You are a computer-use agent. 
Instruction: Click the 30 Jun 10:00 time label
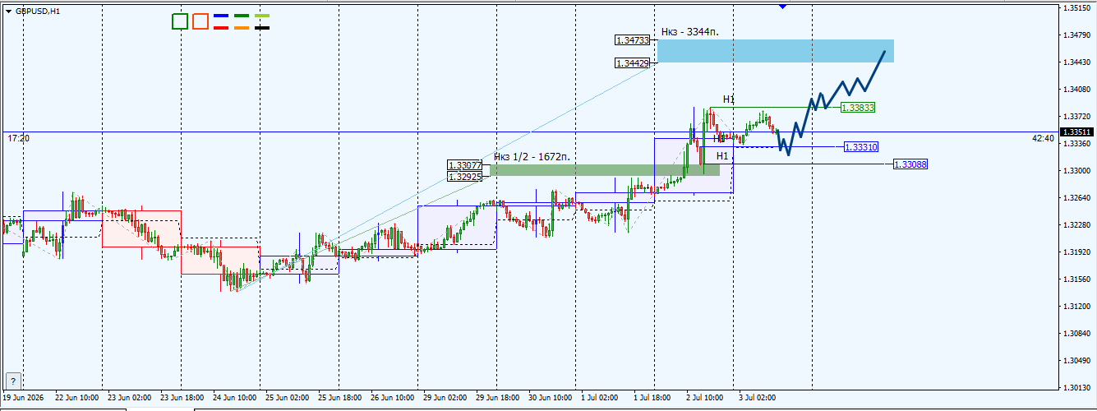(550, 397)
